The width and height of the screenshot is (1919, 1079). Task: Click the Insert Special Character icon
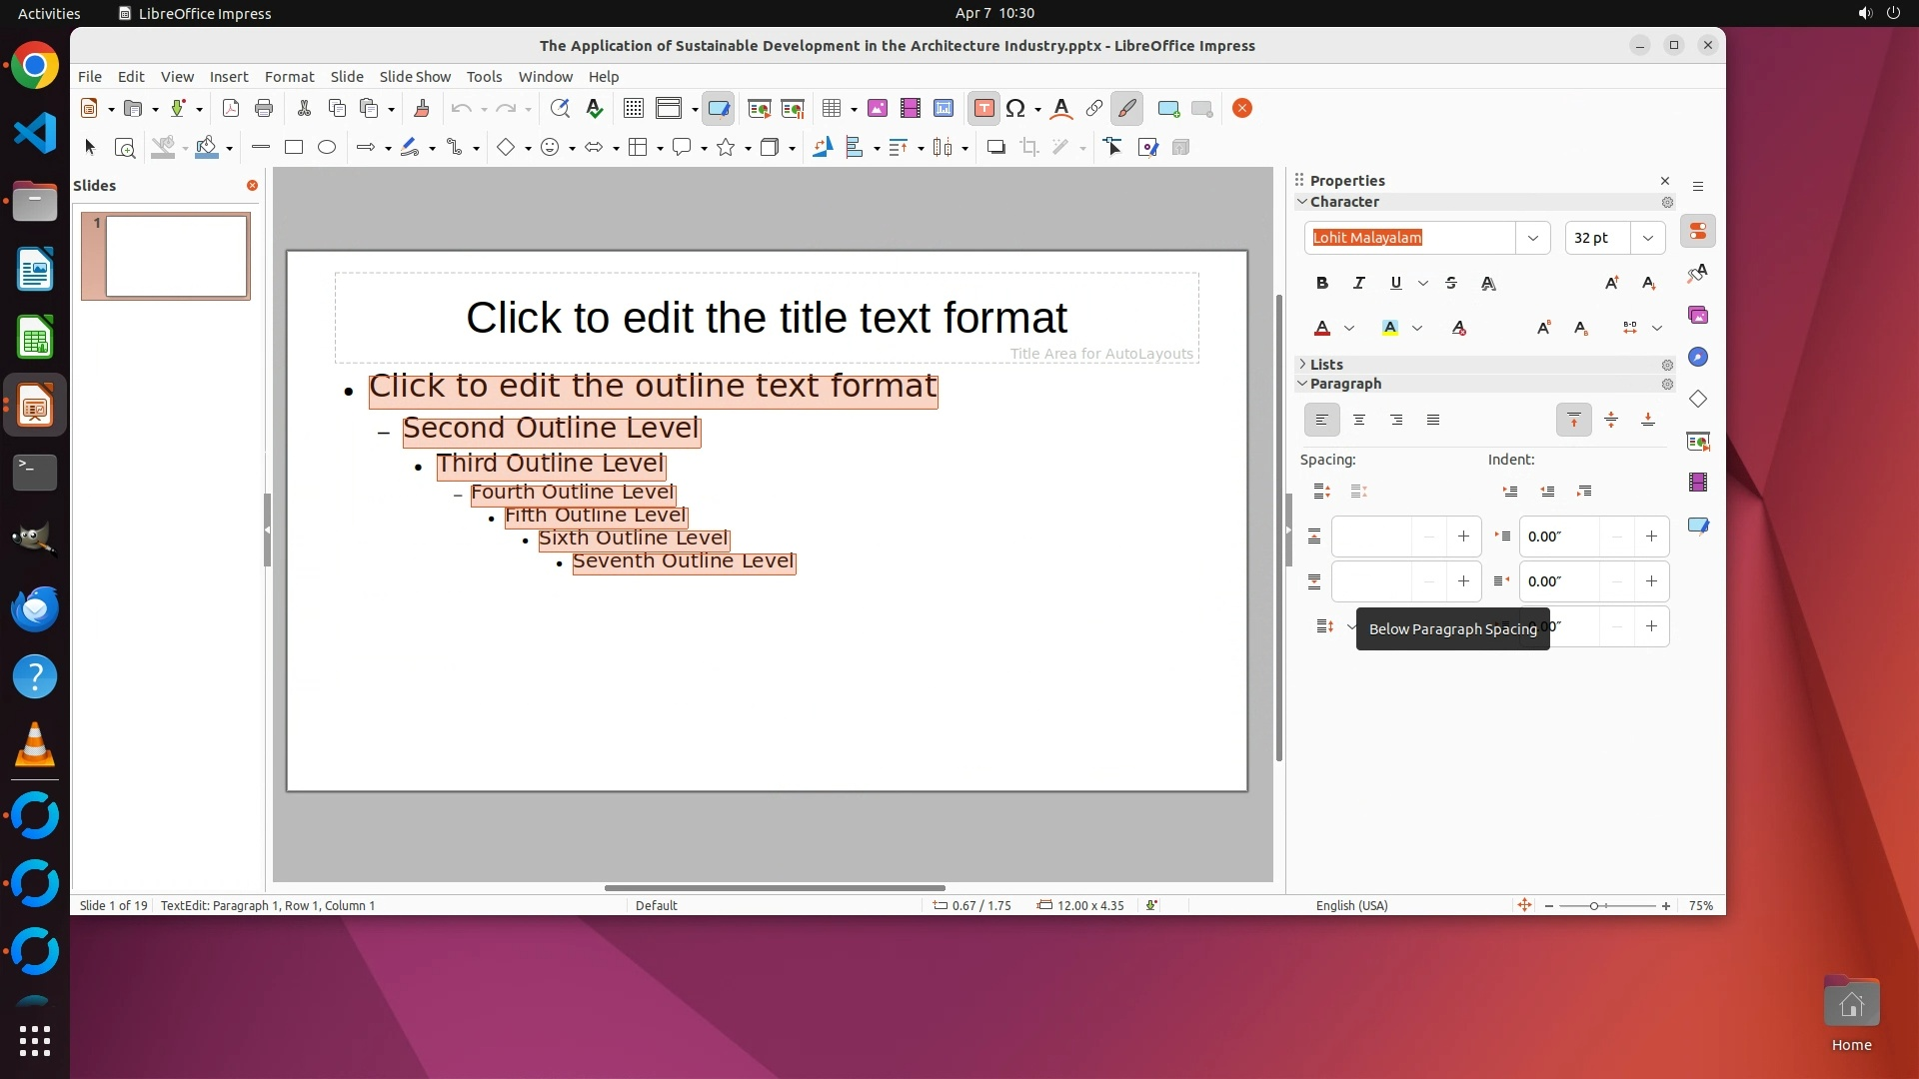point(1015,109)
